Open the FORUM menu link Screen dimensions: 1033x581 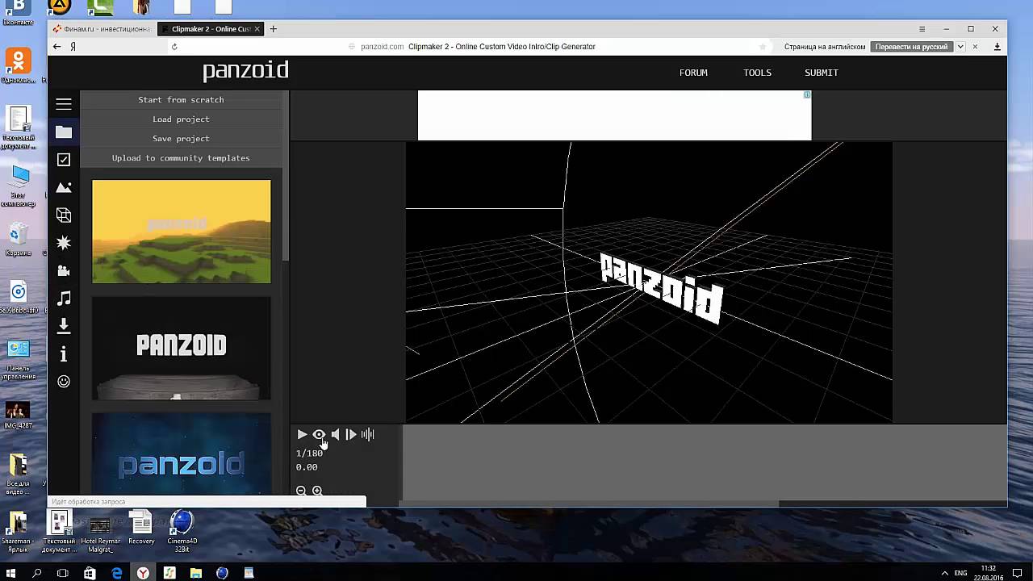pos(693,73)
